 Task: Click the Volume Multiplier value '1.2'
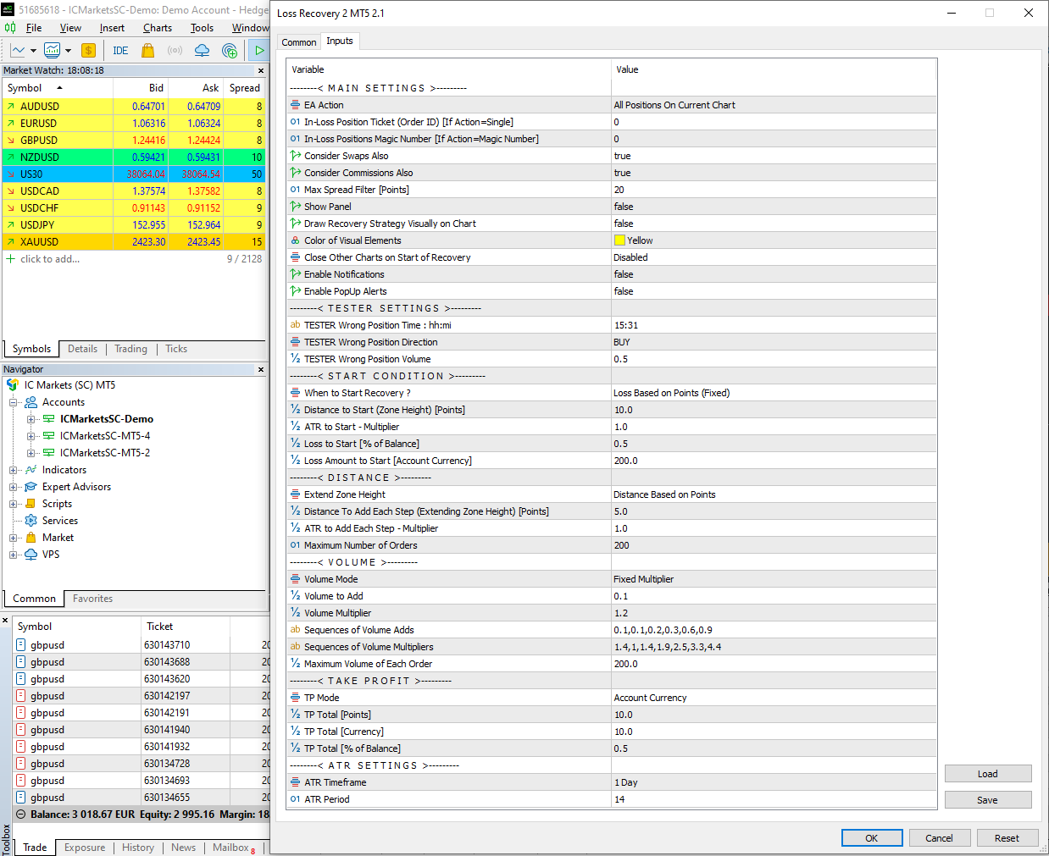[x=774, y=613]
